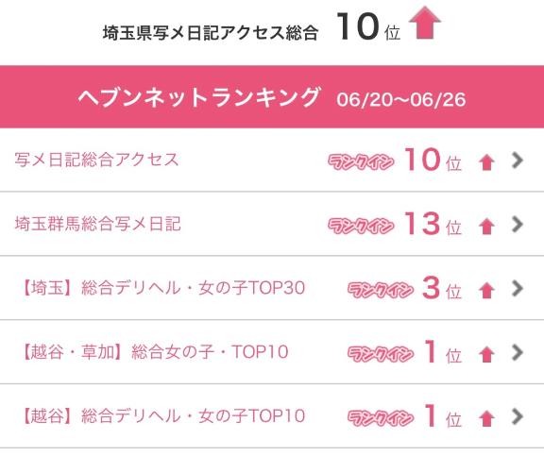Screen dimensions: 544x456
Task: Open chevron for 【越谷】総合デリヘル・女の子TOP10
Action: coord(518,416)
